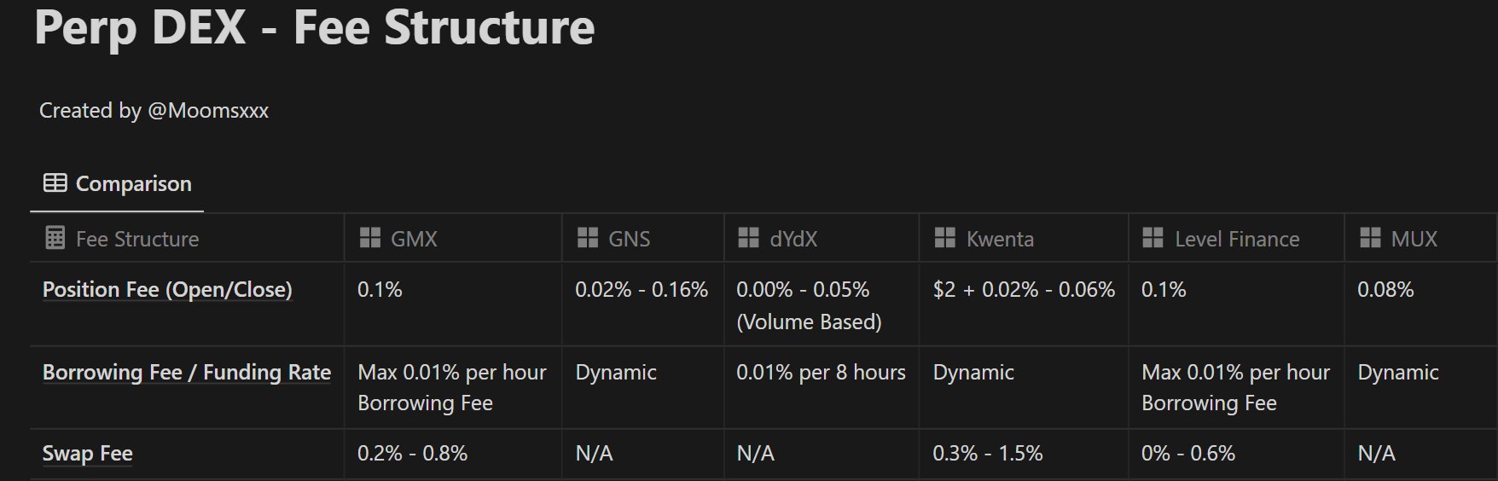
Task: Click the grid icon next to GNS
Action: coord(588,238)
